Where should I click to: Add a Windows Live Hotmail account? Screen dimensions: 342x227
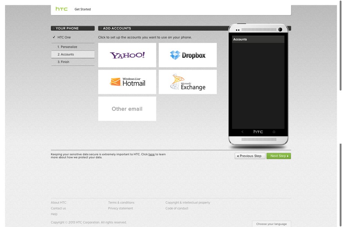pos(127,82)
